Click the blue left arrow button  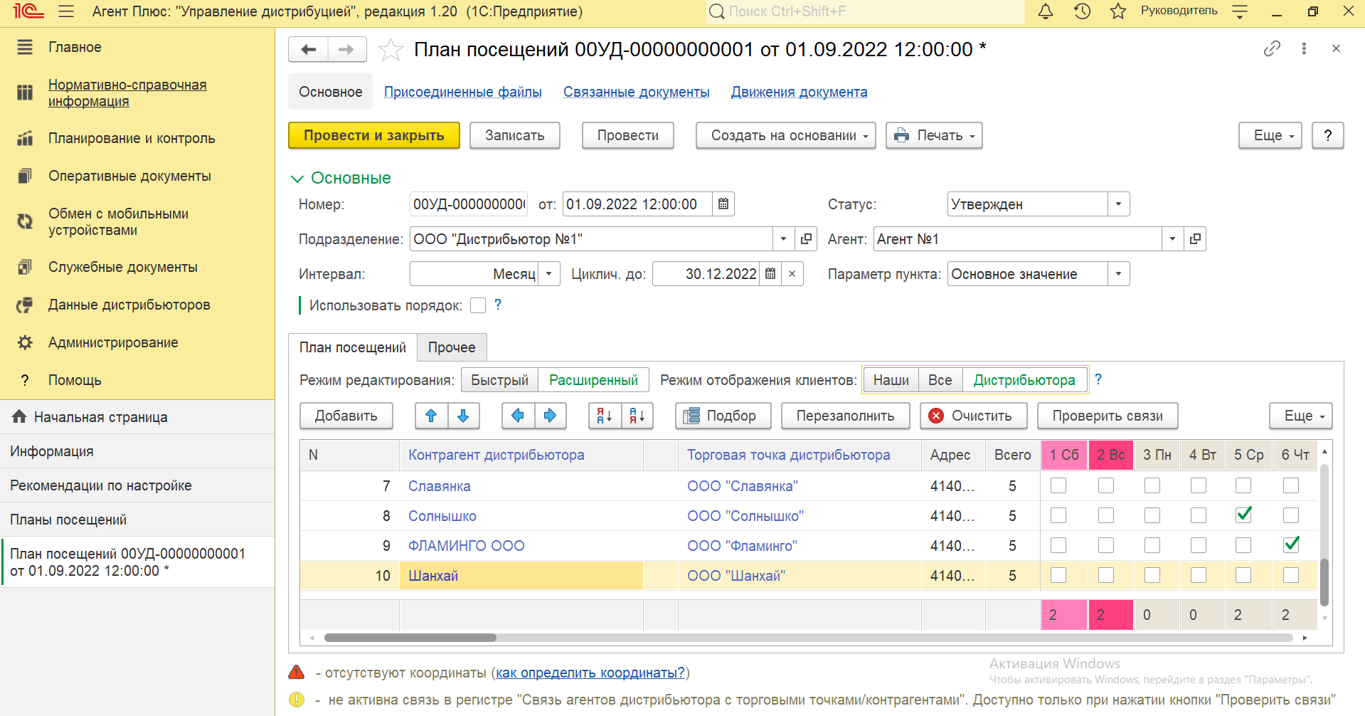(518, 416)
